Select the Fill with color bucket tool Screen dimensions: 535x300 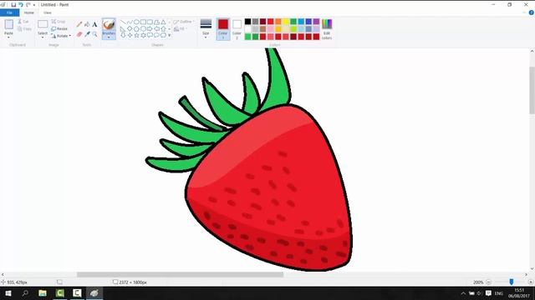tap(87, 24)
